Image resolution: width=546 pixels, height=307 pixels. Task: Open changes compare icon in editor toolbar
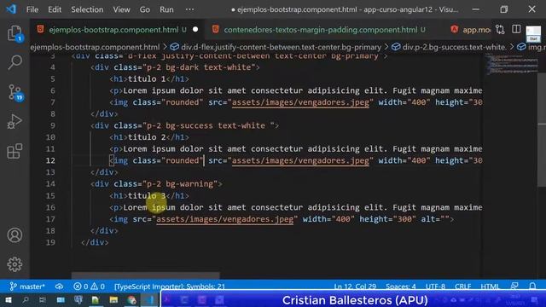coord(500,30)
